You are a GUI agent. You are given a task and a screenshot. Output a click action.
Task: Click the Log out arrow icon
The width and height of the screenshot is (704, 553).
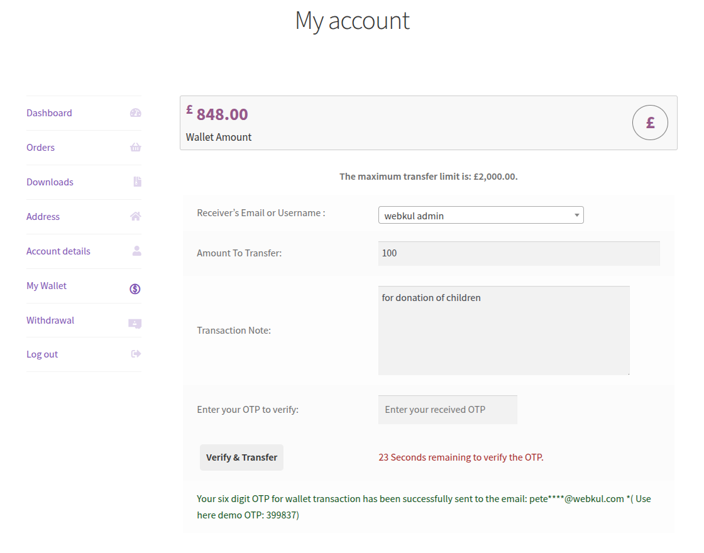(135, 354)
